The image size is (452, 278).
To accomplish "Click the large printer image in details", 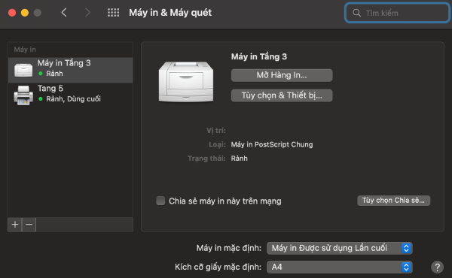I will (186, 82).
